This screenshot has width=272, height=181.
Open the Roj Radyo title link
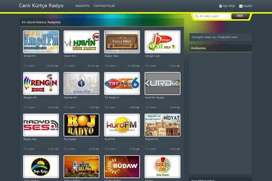(x=70, y=139)
